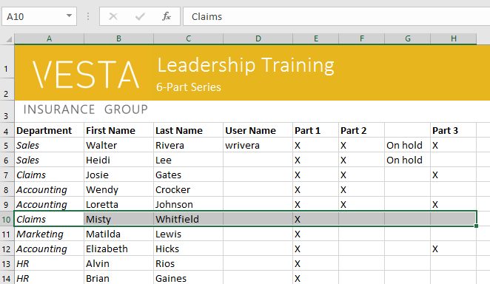
Task: Open the Name Box dropdown arrow
Action: pos(69,16)
